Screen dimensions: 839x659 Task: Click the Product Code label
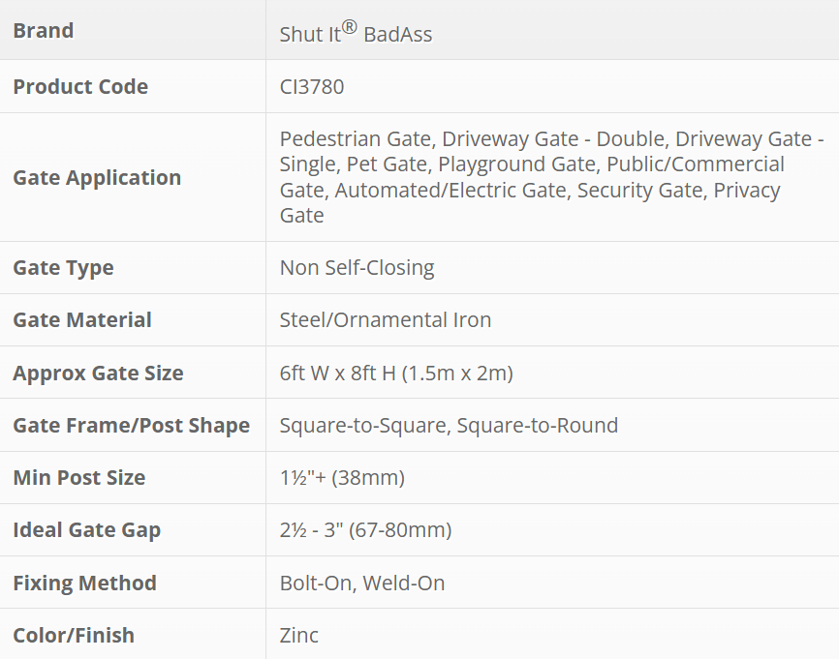80,87
